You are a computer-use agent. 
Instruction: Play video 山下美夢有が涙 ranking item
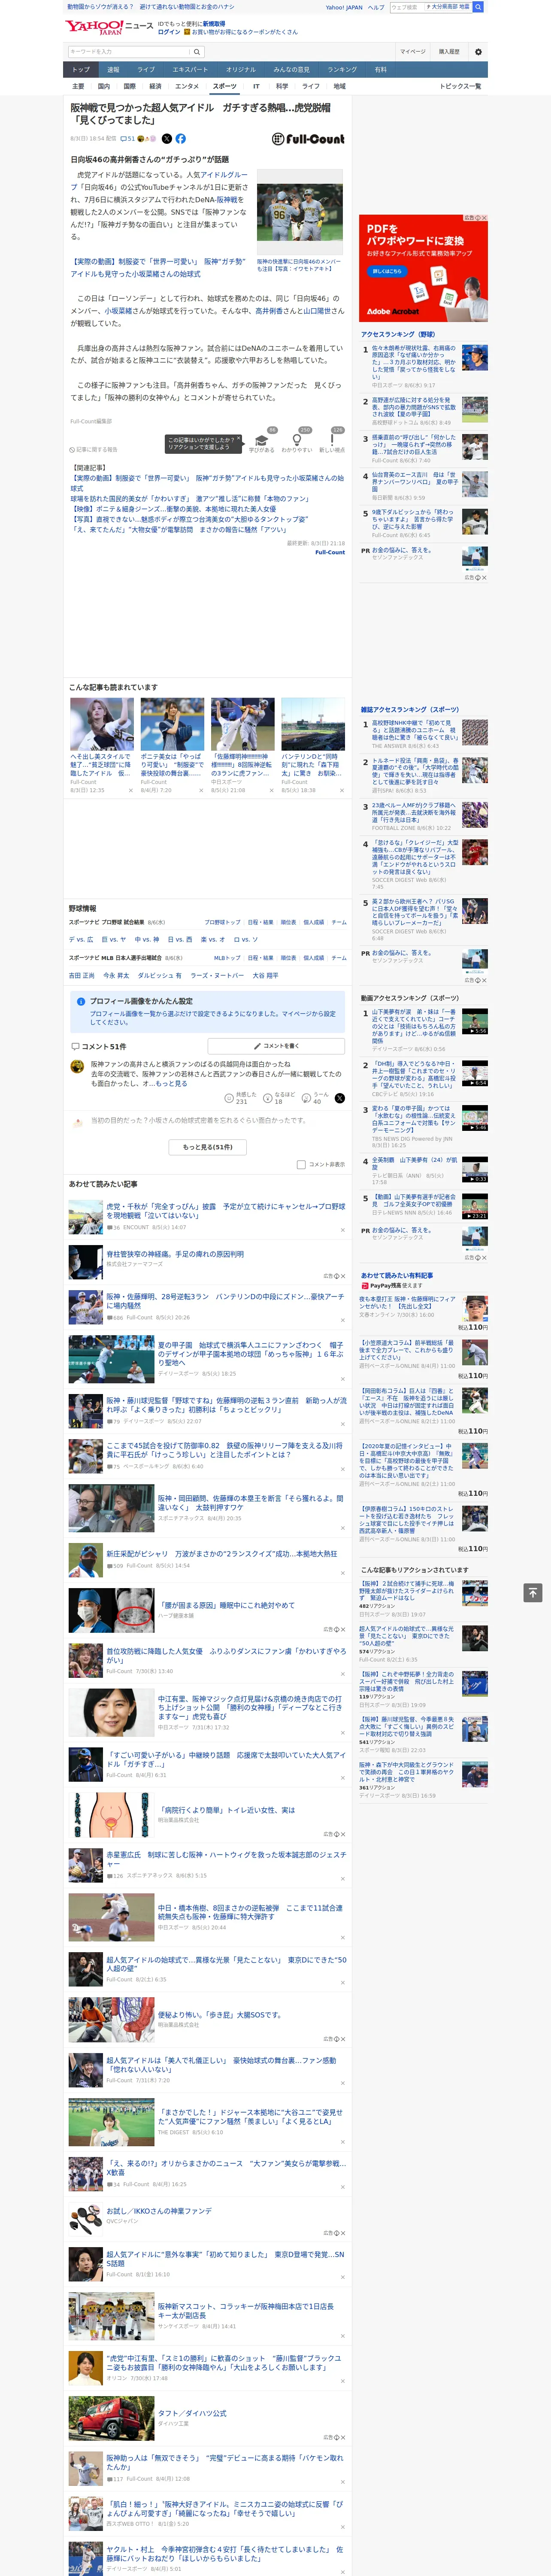474,1020
